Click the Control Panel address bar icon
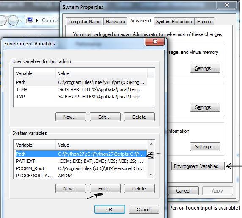The image size is (242, 218). (30, 20)
